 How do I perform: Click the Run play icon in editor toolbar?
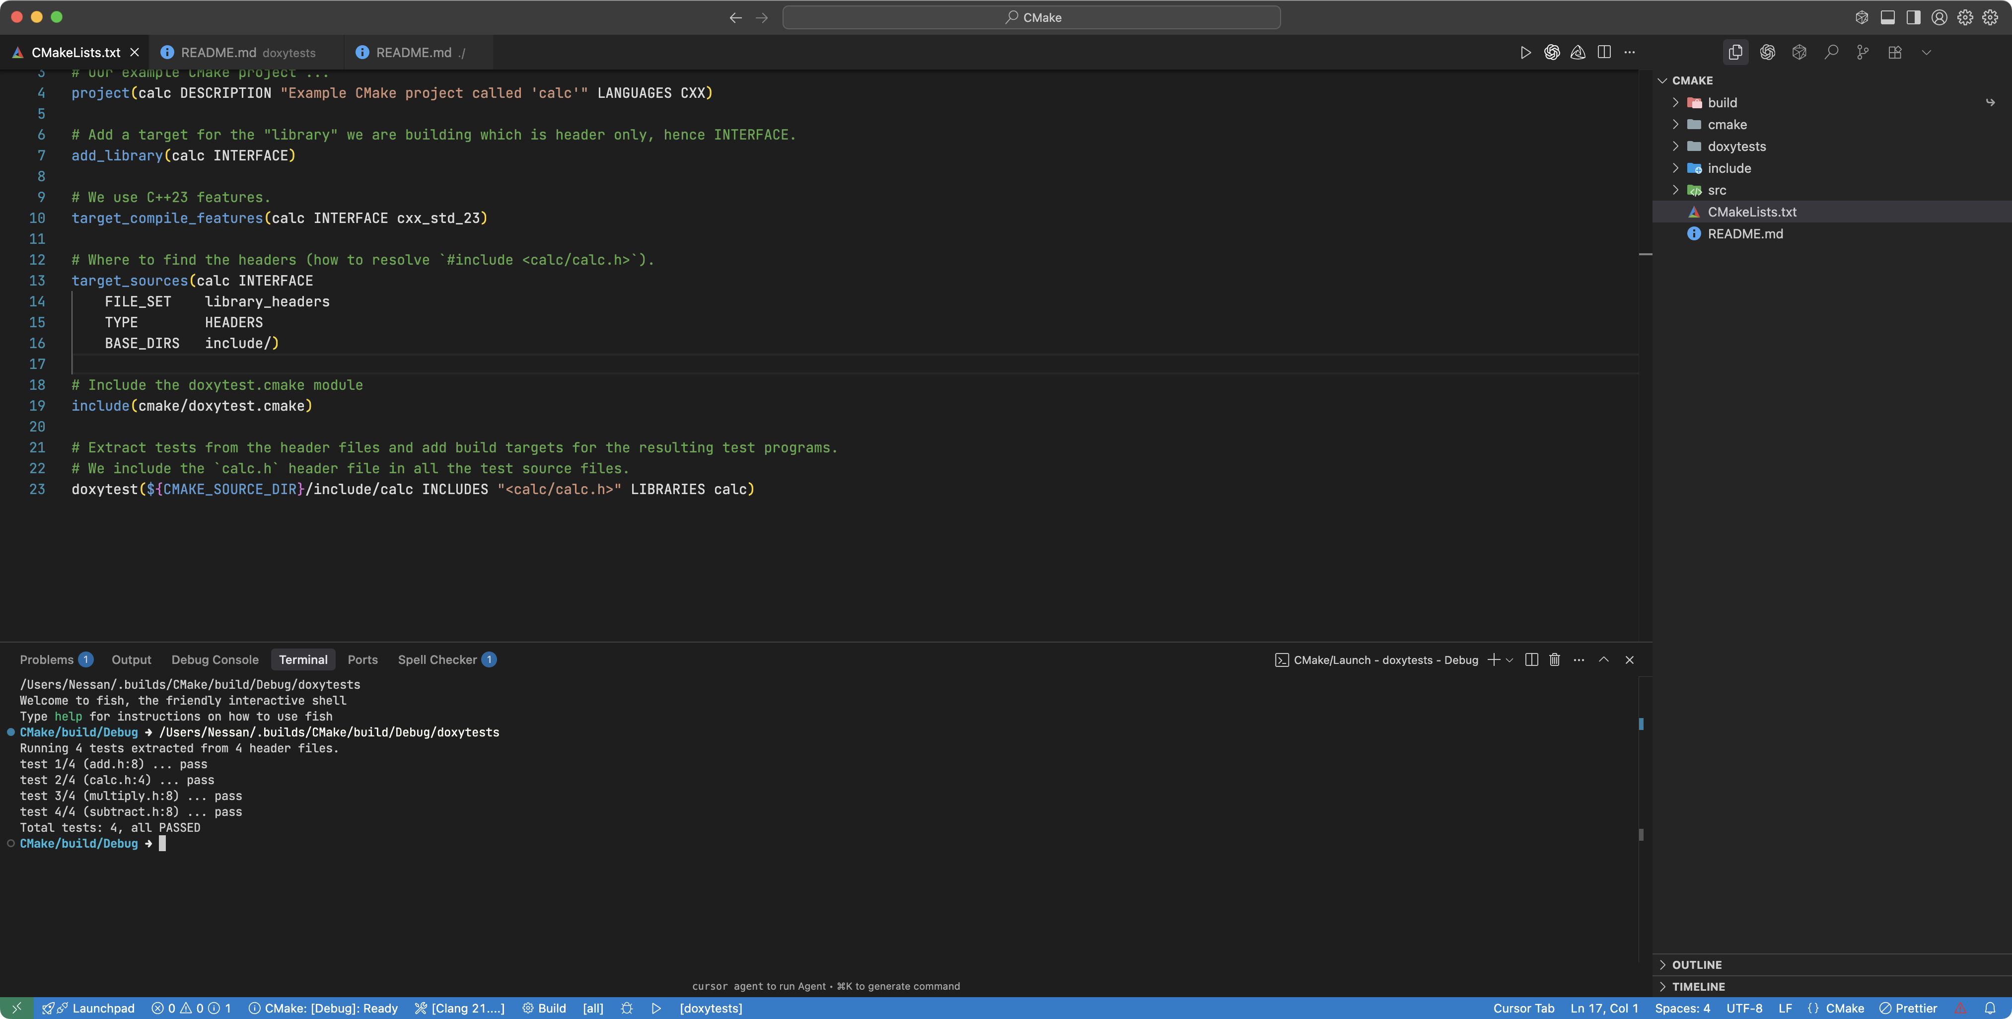pos(1524,52)
